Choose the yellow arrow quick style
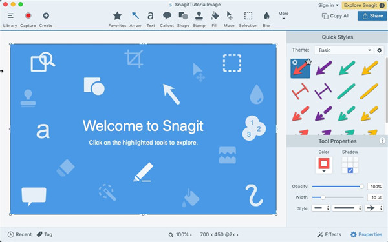Image resolution: width=388 pixels, height=242 pixels. [369, 68]
